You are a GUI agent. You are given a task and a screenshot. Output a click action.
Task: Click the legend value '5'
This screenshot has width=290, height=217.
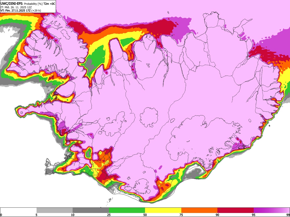pyautogui.click(x=36, y=215)
